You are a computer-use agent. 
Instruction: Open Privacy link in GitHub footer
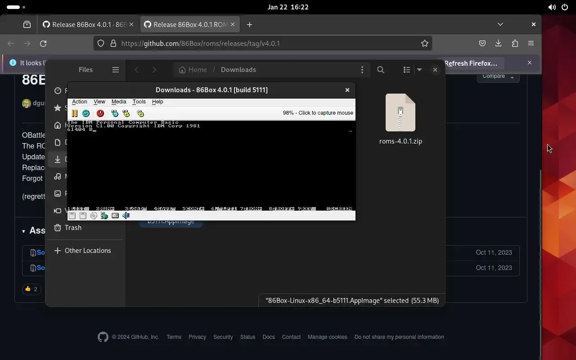point(197,337)
